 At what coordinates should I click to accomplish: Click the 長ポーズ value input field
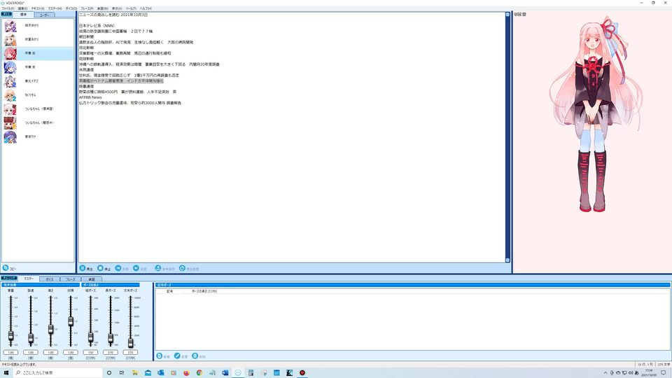(x=111, y=352)
